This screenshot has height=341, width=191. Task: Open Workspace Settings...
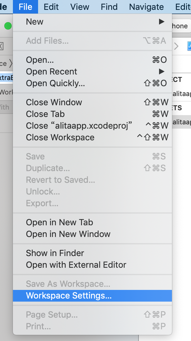pos(69,296)
